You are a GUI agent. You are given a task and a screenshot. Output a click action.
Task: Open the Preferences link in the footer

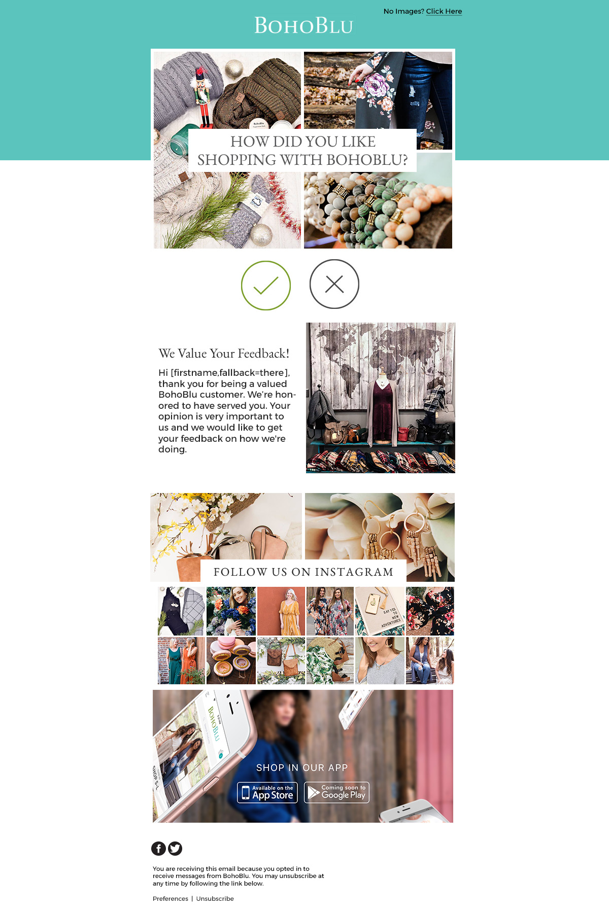(171, 898)
